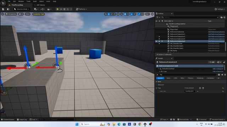
Task: Click the Outliner search field
Action: click(x=190, y=17)
